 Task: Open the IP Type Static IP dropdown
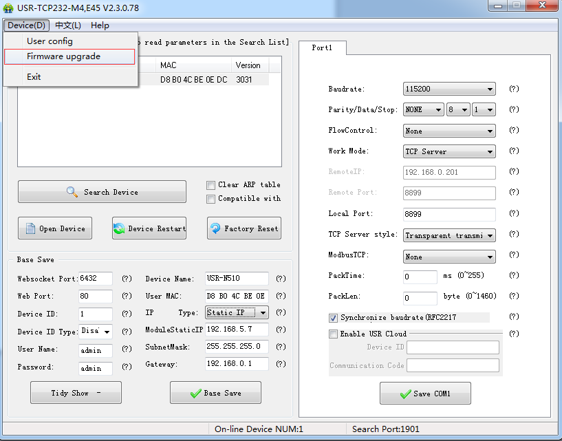pyautogui.click(x=237, y=312)
